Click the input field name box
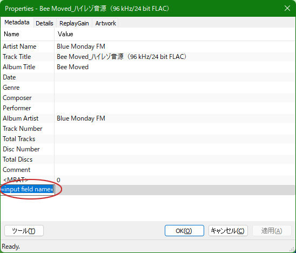 click(28, 189)
